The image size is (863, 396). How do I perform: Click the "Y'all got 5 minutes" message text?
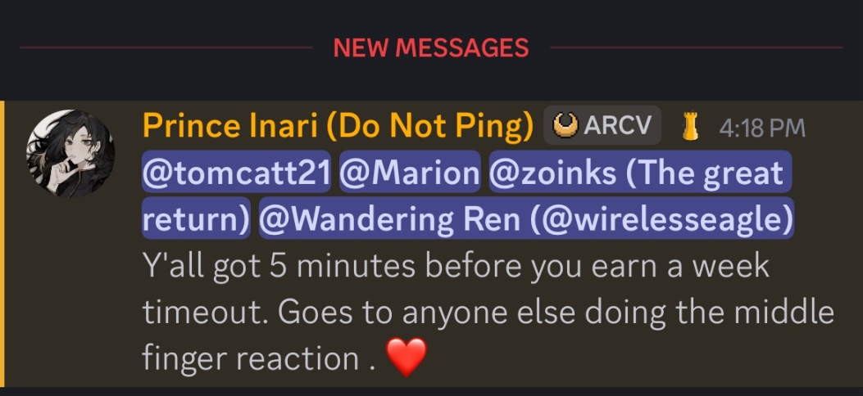point(288,267)
